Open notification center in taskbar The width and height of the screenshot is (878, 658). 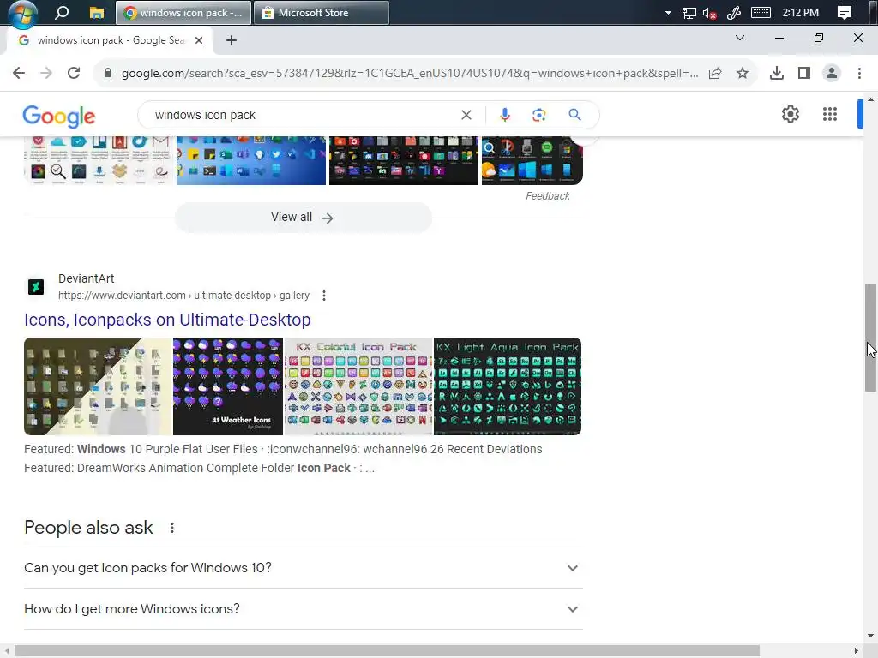point(845,12)
